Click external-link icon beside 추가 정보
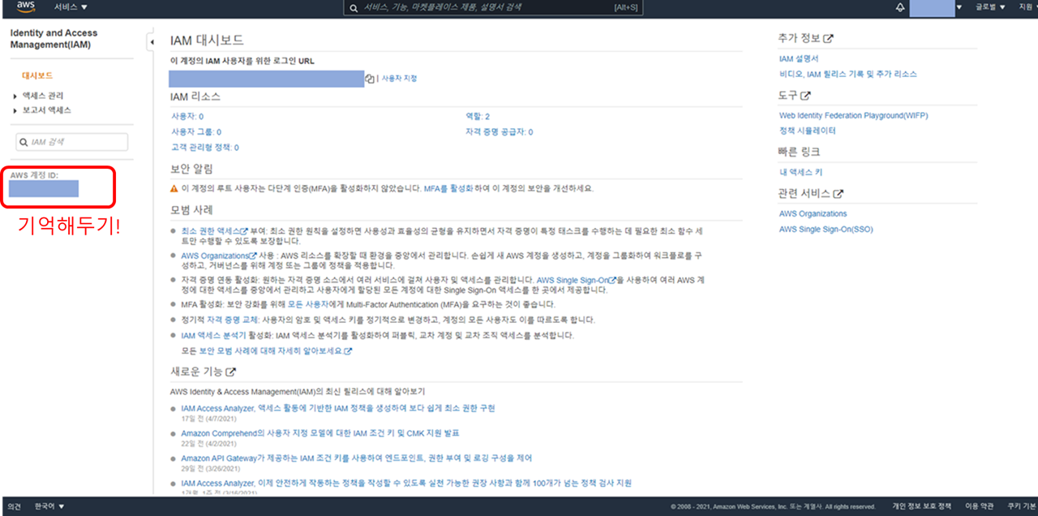Viewport: 1038px width, 516px height. click(x=829, y=38)
